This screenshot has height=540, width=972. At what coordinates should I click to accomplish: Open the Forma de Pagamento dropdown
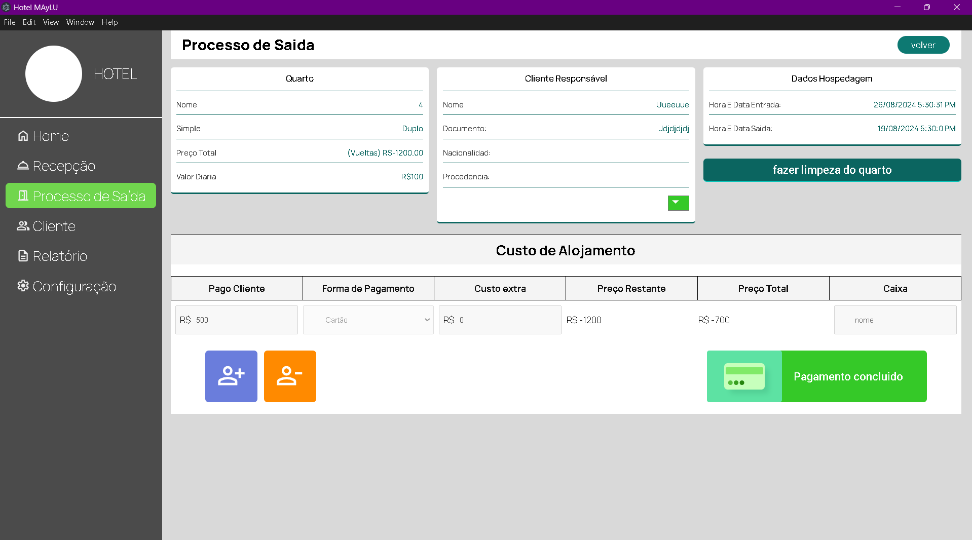click(368, 320)
